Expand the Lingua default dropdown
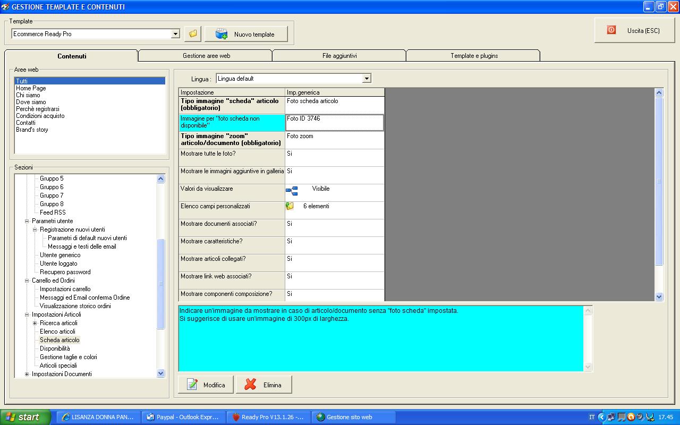The width and height of the screenshot is (680, 425). (367, 79)
